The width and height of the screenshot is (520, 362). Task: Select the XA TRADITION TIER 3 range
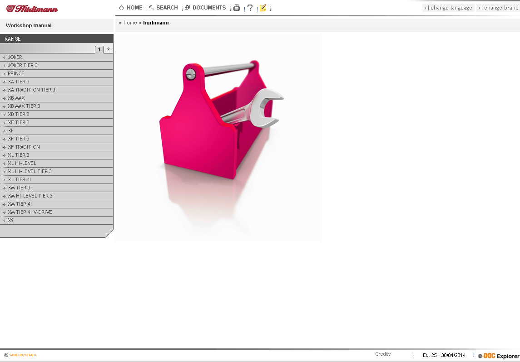56,90
